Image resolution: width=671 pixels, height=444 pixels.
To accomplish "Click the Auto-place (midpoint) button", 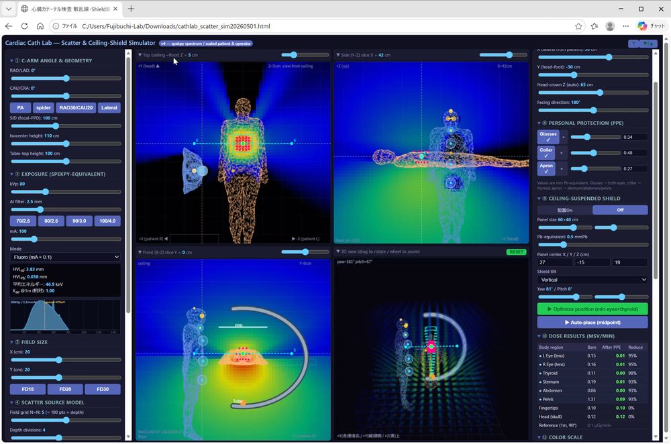I will (592, 323).
